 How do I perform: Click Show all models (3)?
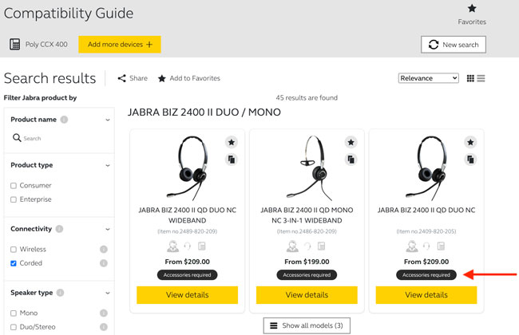tap(307, 325)
